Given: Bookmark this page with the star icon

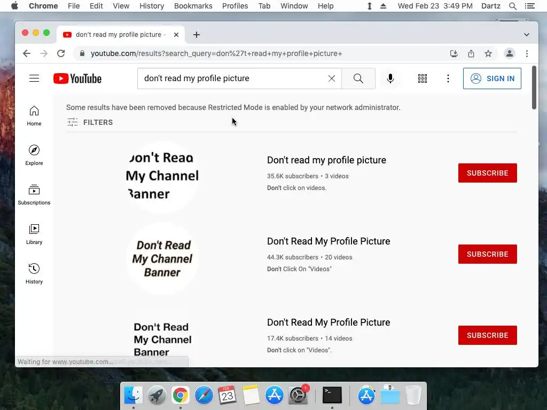Looking at the screenshot, I should (x=488, y=53).
